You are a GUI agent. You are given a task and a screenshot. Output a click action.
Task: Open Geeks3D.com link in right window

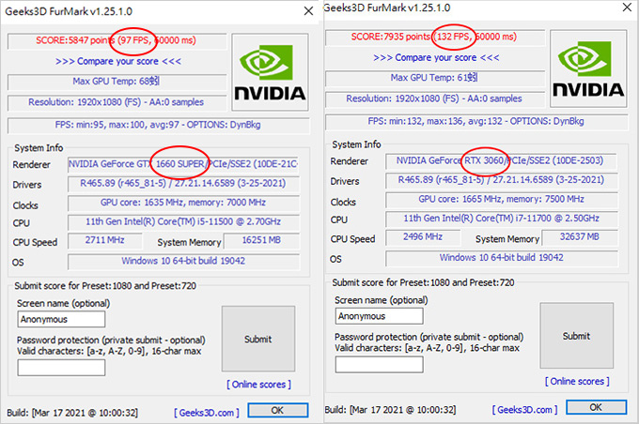click(x=525, y=409)
